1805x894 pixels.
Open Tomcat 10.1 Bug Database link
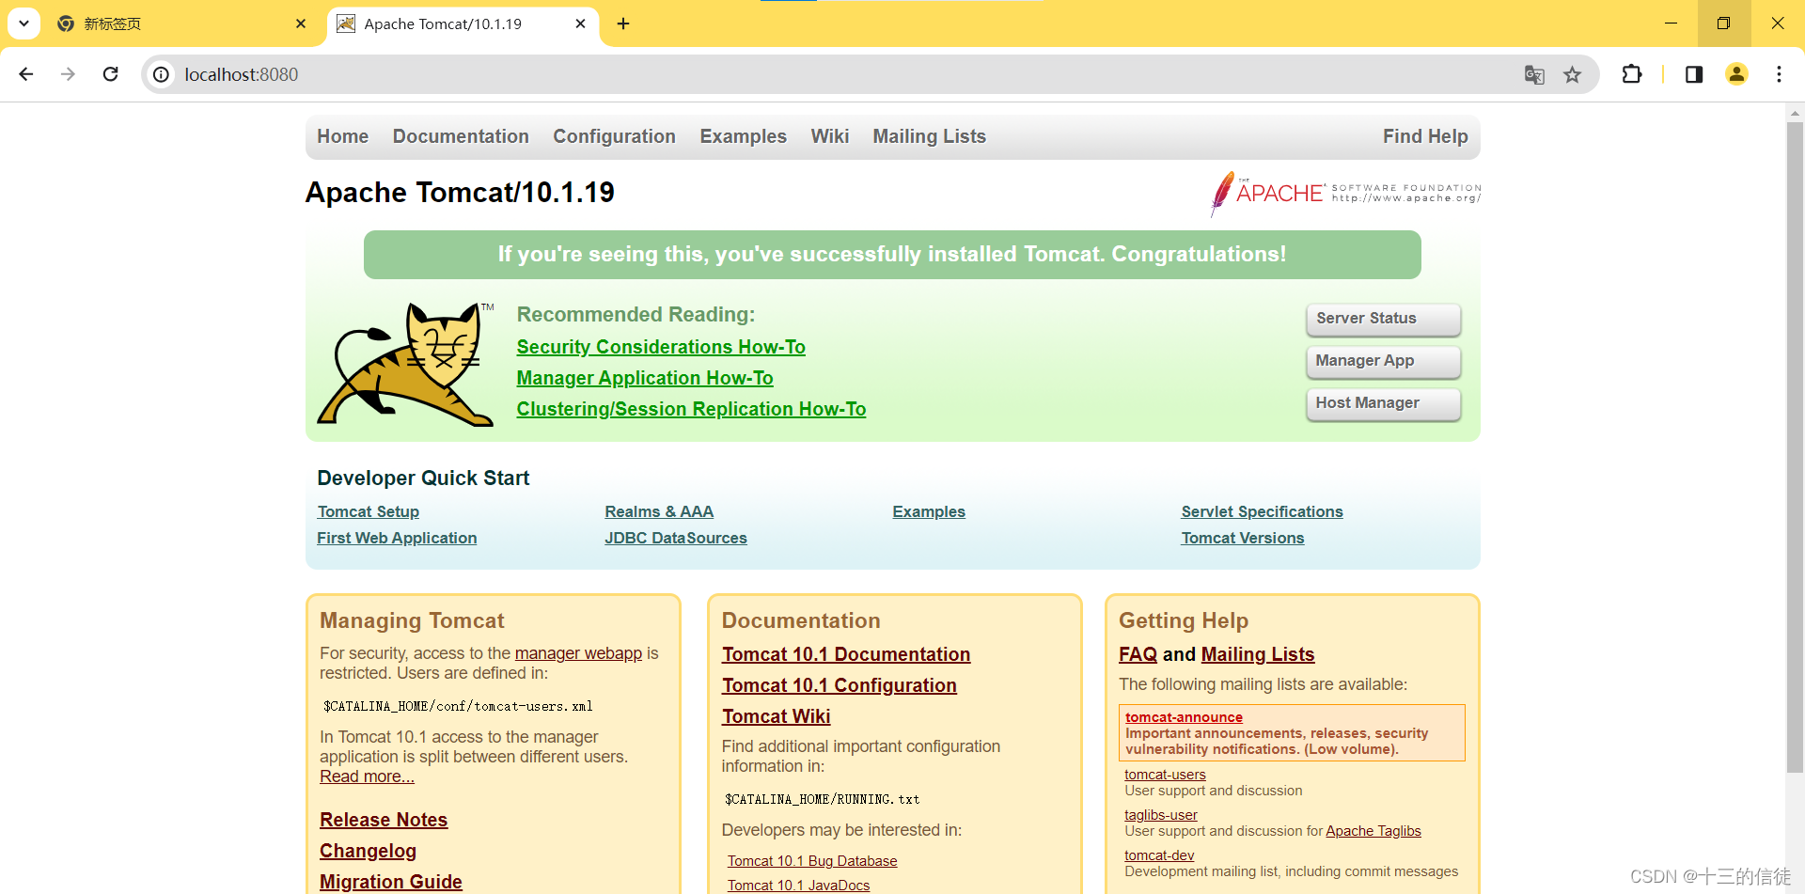coord(812,861)
